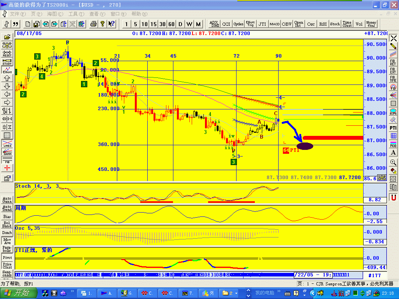399x299 pixels.
Task: Click the MACD indicator button
Action: click(x=274, y=24)
